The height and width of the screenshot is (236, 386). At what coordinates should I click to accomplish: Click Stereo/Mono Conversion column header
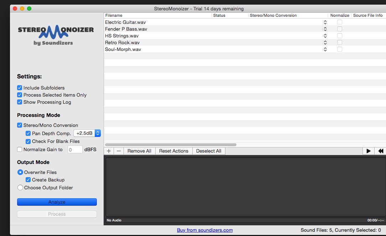pos(288,15)
